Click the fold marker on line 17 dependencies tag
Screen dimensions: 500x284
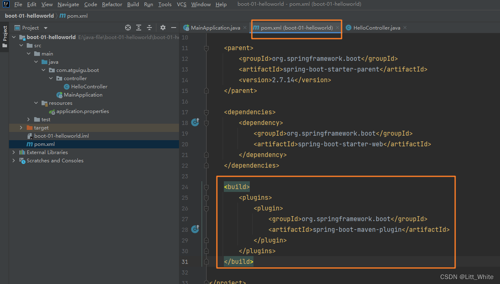click(x=206, y=112)
